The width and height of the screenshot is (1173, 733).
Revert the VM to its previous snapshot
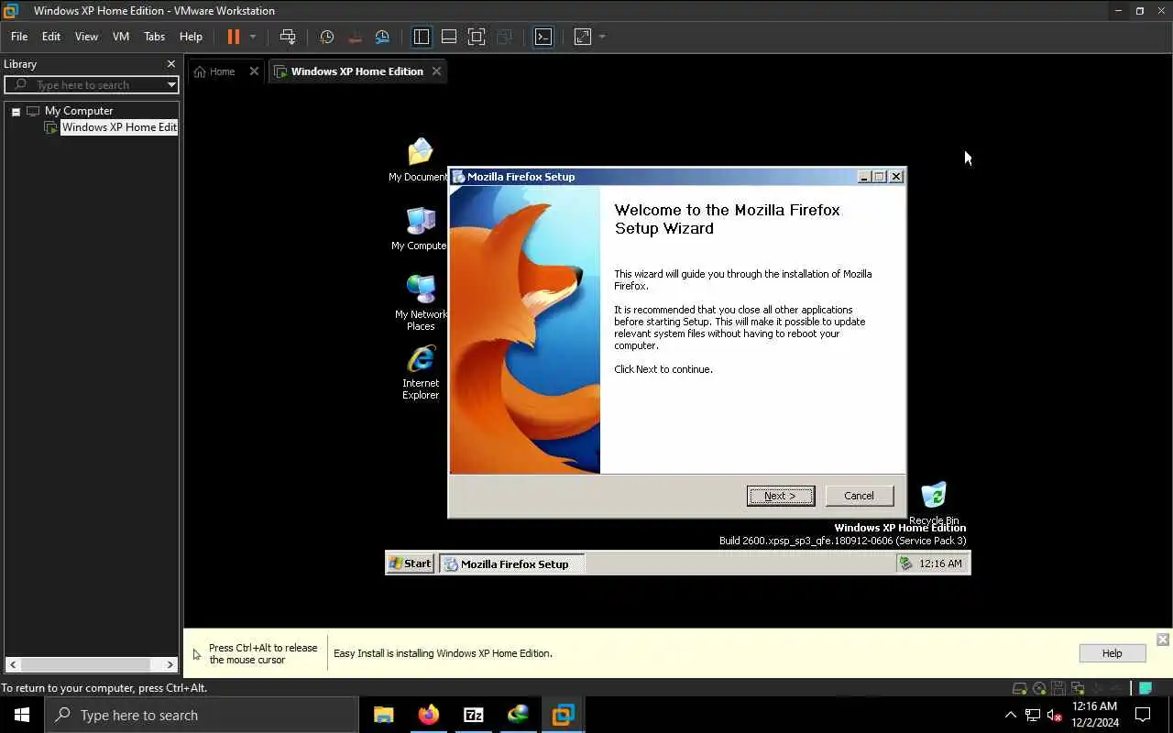click(x=355, y=37)
